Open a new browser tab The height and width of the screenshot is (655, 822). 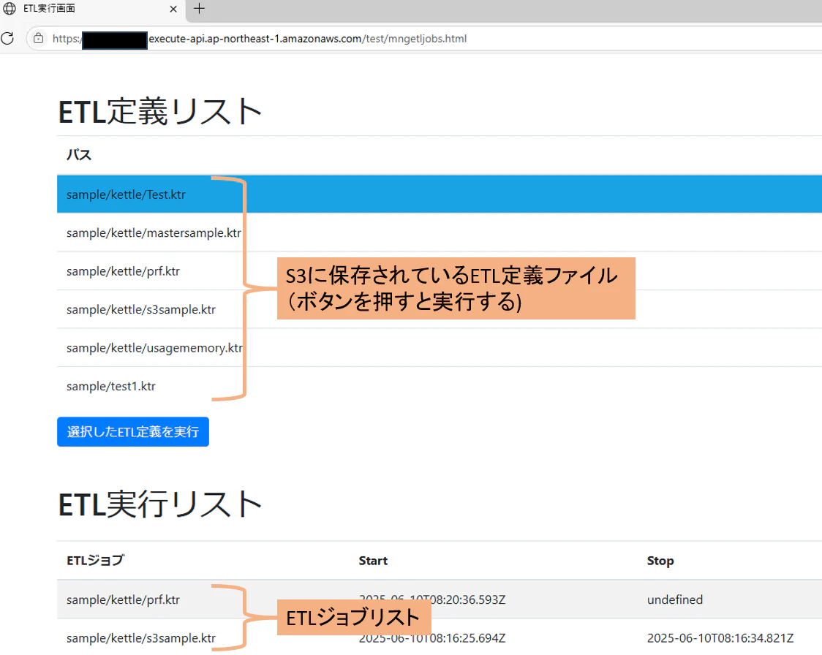(x=199, y=8)
